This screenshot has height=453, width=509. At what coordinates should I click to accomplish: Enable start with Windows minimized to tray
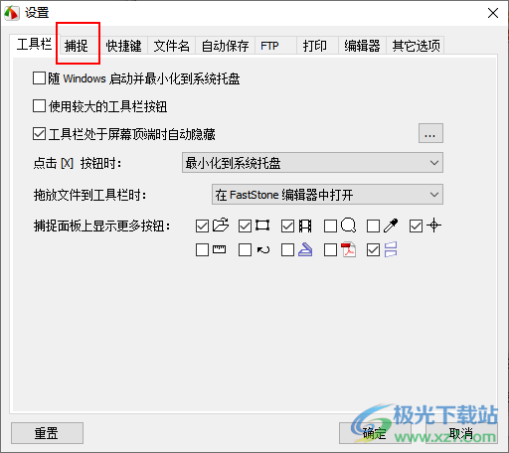(39, 78)
